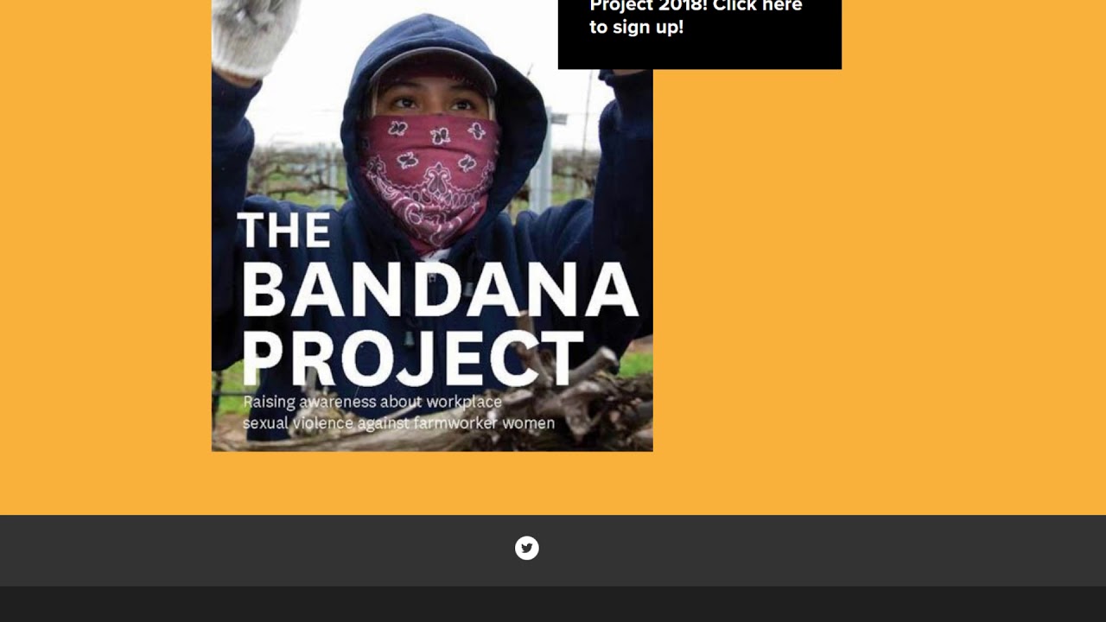Viewport: 1106px width, 622px height.
Task: Select the 'Raising awareness about workplace' caption line
Action: (372, 402)
